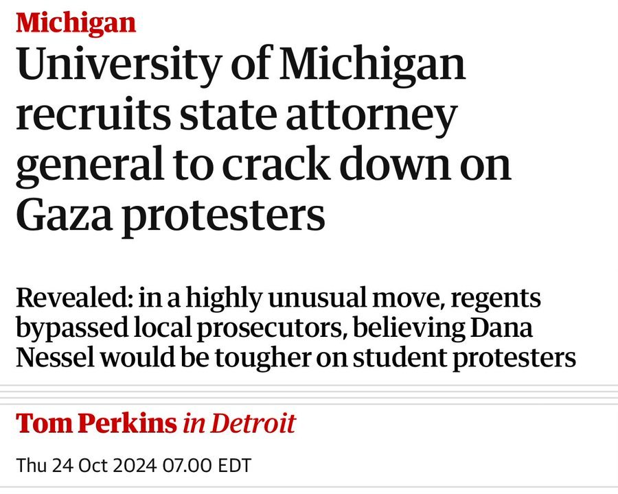
Task: Click the striped divider above the byline
Action: pyautogui.click(x=309, y=395)
